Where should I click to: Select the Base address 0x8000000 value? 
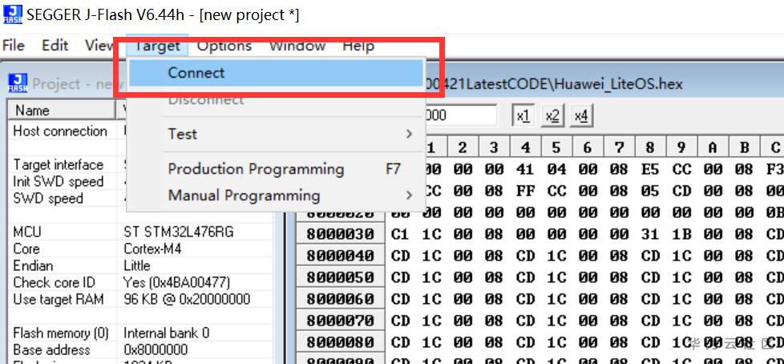tap(156, 350)
